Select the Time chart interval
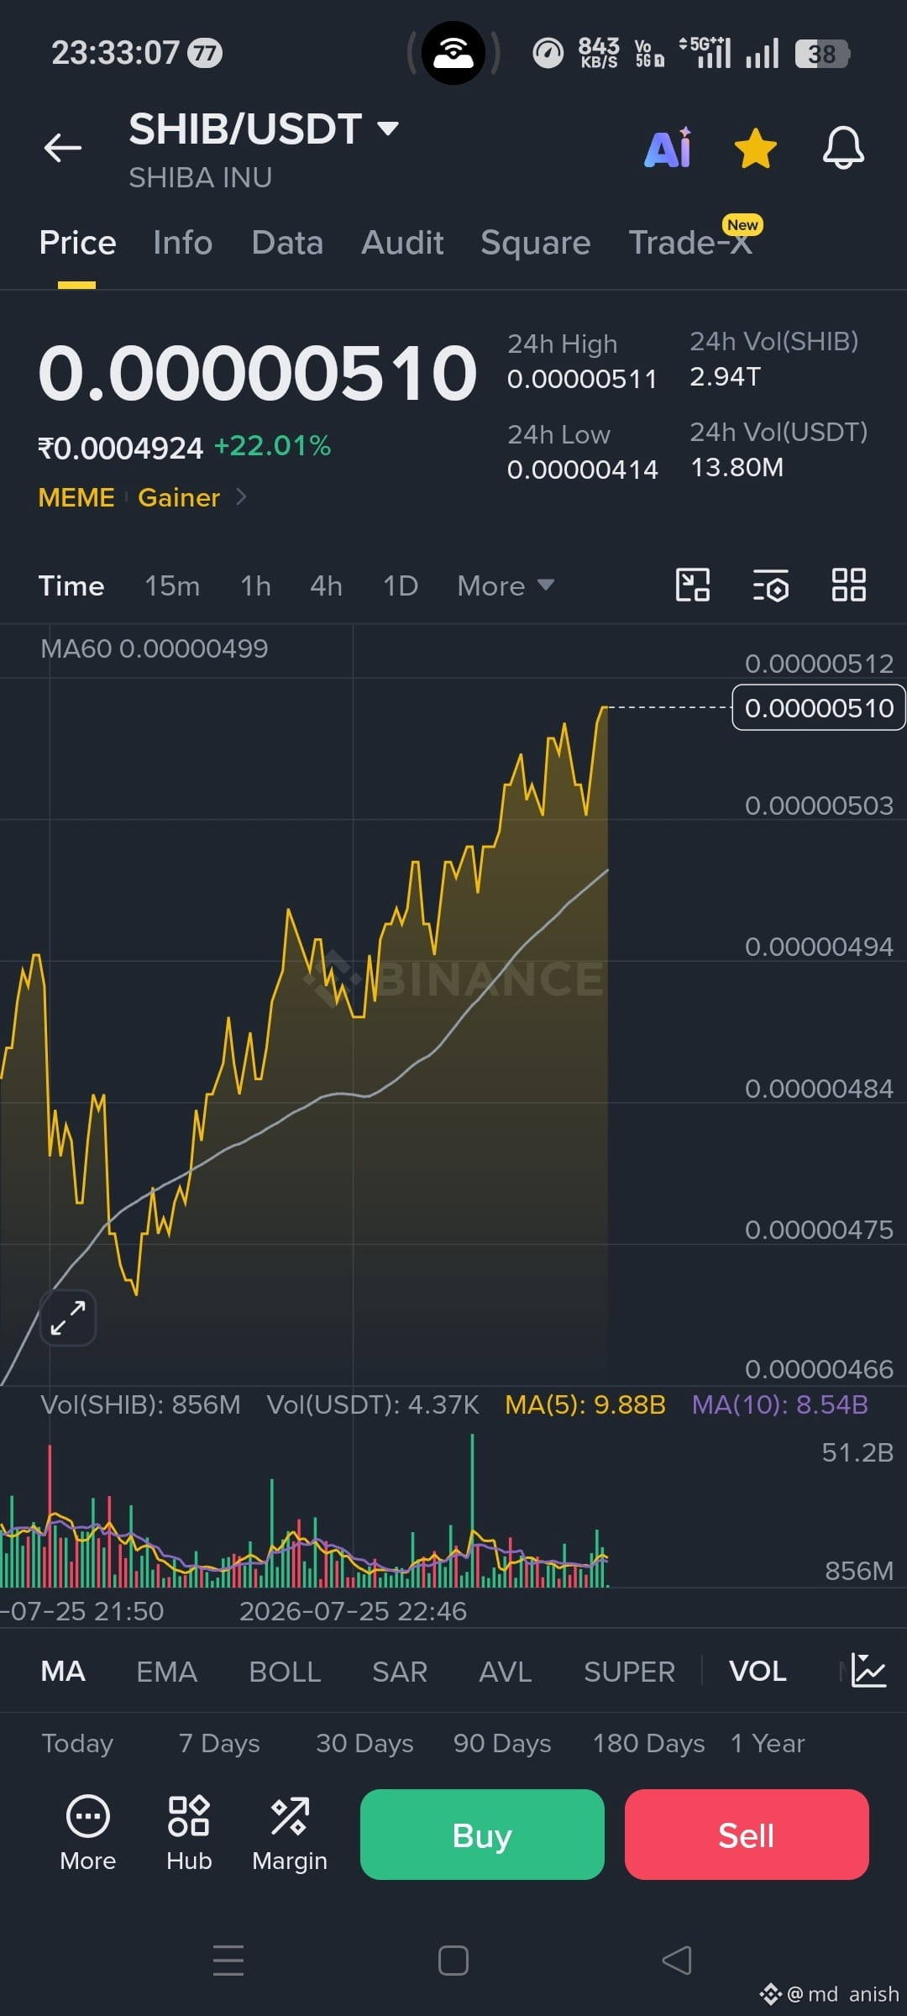 tap(71, 585)
